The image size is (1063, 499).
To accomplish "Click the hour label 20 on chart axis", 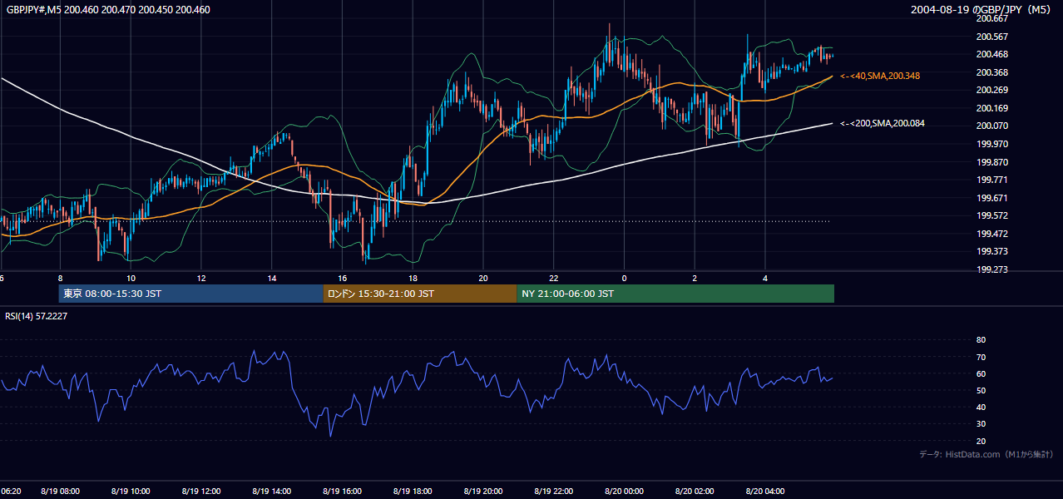I will (x=483, y=278).
